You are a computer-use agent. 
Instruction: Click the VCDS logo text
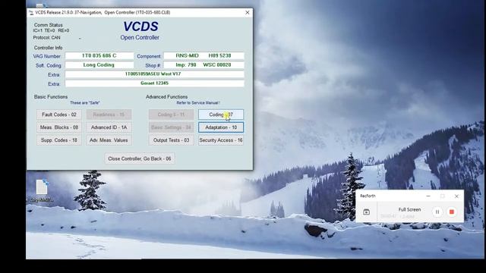click(x=140, y=27)
